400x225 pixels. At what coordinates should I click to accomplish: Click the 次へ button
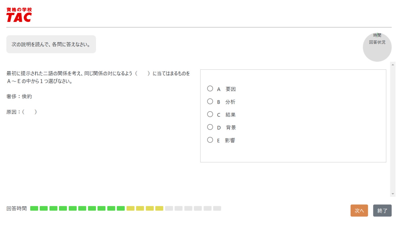coord(359,211)
